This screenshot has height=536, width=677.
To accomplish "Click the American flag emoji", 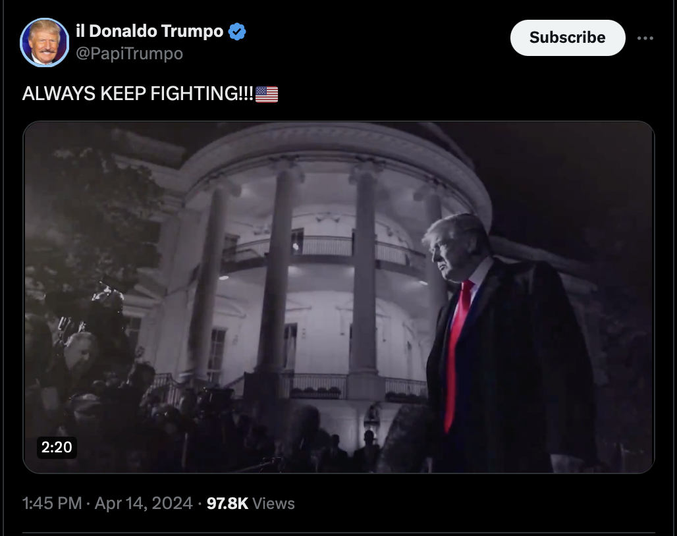I will [267, 94].
